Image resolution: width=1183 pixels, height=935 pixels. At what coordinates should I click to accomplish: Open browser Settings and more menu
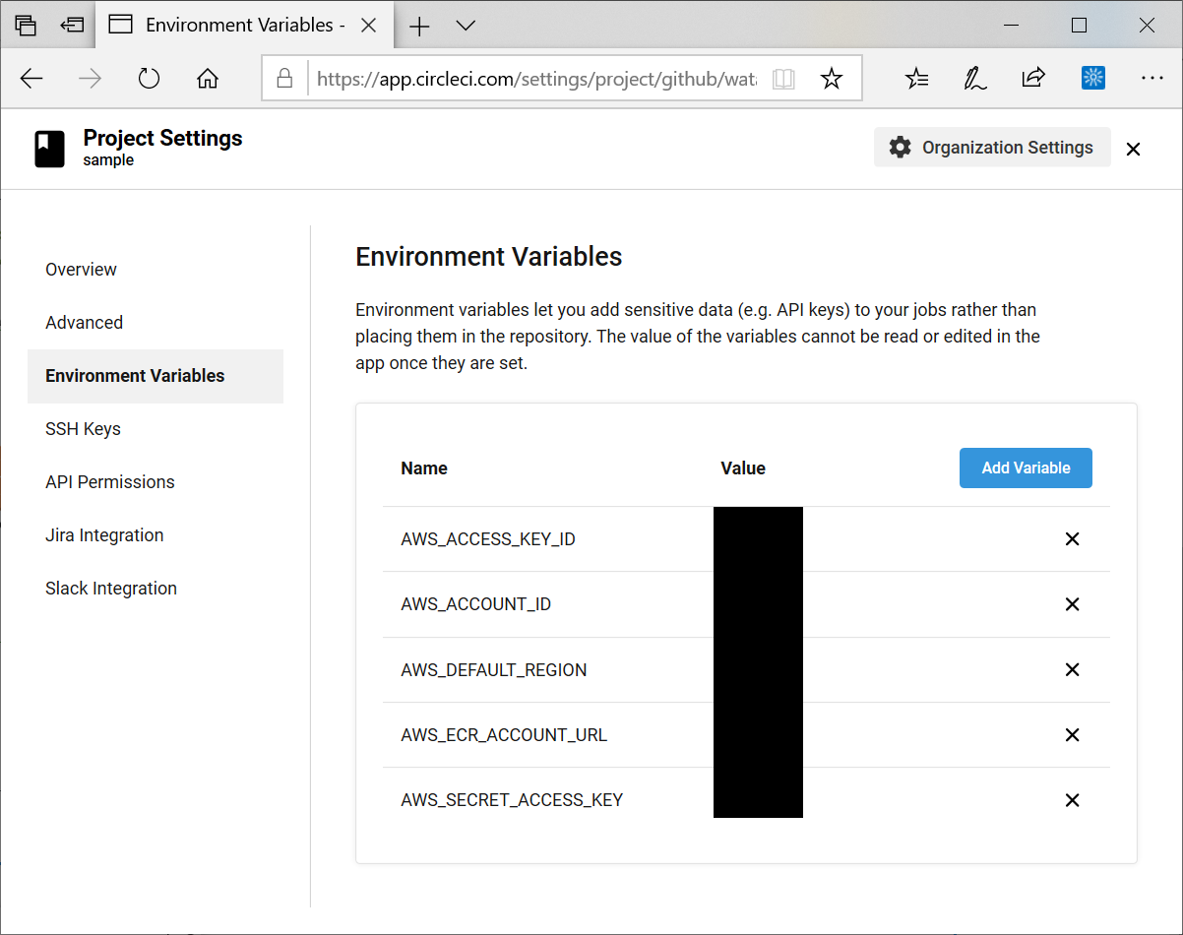click(1152, 79)
